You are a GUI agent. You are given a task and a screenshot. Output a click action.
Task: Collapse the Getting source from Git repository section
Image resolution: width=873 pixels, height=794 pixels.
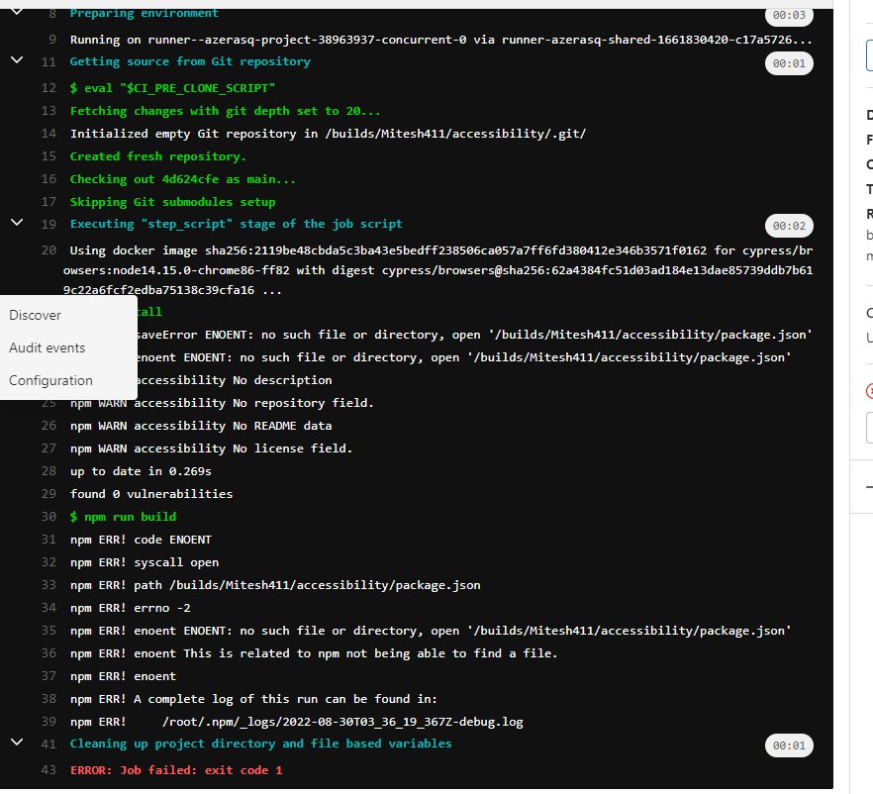point(17,59)
